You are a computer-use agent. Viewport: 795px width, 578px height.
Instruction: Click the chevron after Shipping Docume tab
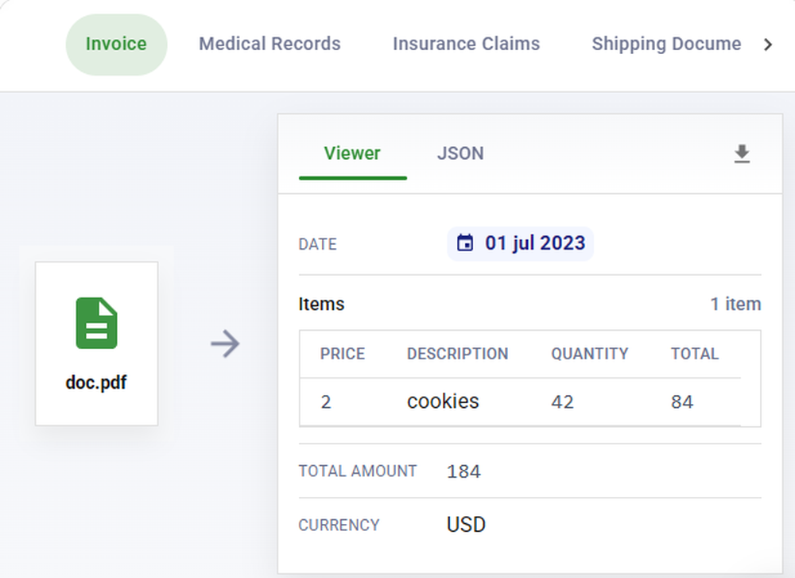coord(768,45)
